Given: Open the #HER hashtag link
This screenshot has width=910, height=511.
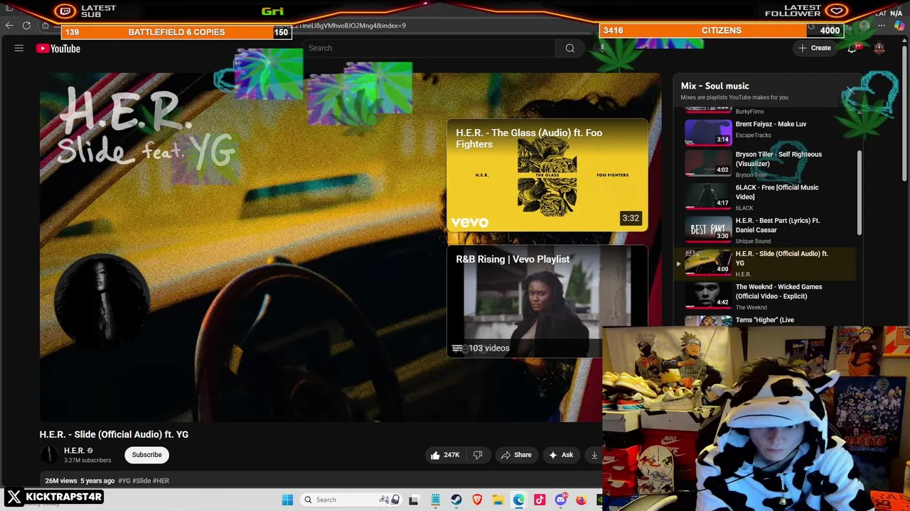Looking at the screenshot, I should pos(161,480).
